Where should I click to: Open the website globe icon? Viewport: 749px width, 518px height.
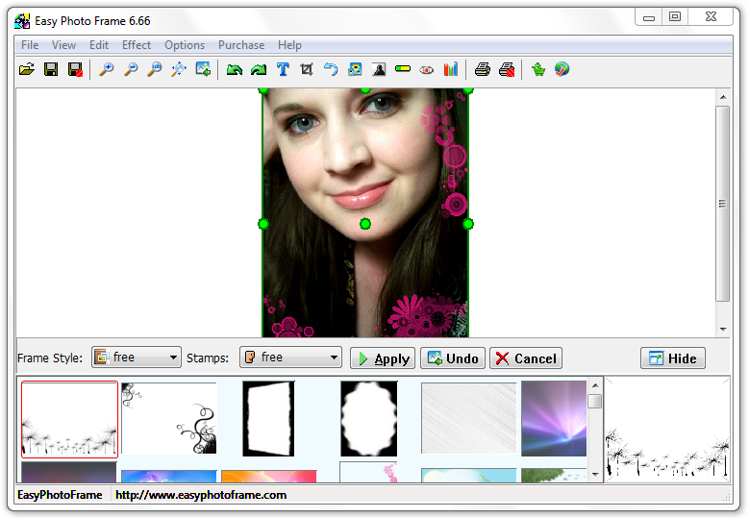(x=562, y=70)
